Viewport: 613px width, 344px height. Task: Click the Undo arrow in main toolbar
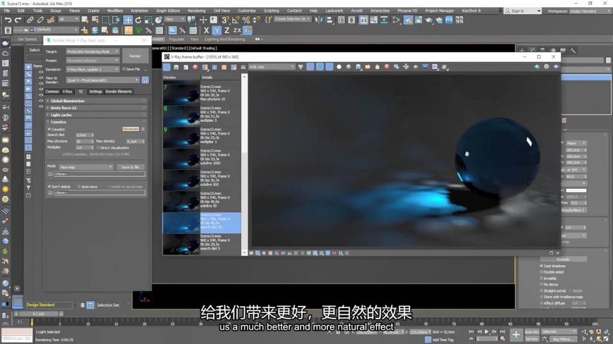click(8, 20)
